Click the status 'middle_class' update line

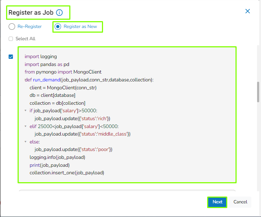pyautogui.click(x=83, y=134)
